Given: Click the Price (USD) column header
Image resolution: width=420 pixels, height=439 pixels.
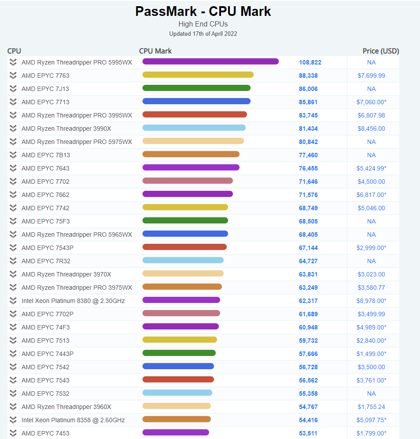Looking at the screenshot, I should 381,51.
